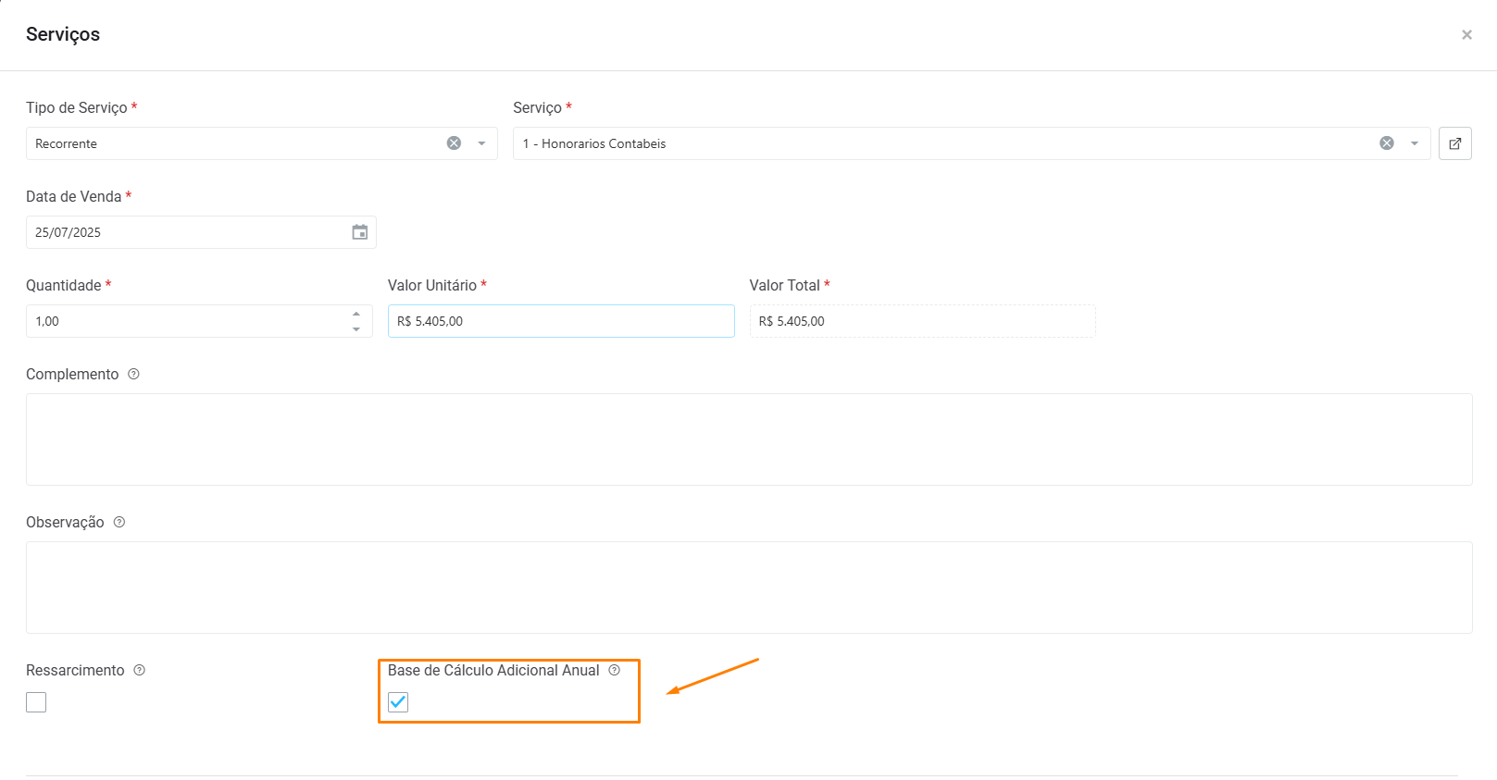Click the Data de Venda date field
This screenshot has width=1497, height=780.
(185, 232)
